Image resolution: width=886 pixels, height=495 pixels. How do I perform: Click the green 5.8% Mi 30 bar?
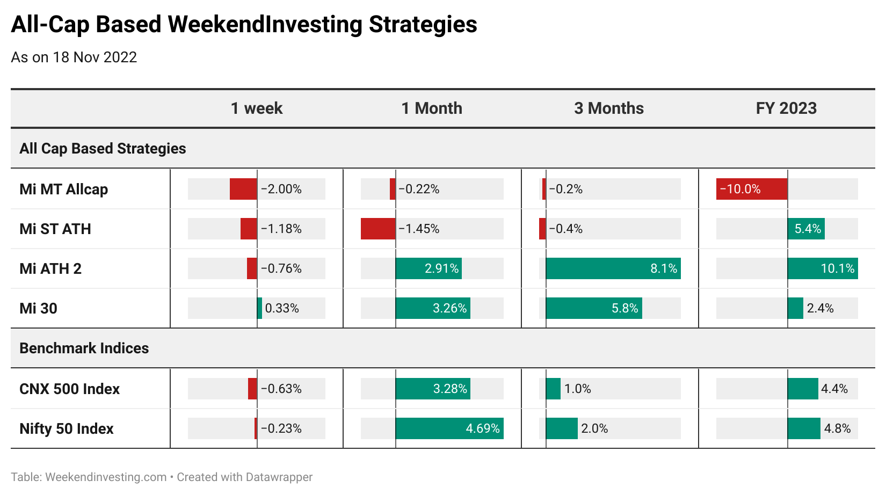click(x=594, y=308)
